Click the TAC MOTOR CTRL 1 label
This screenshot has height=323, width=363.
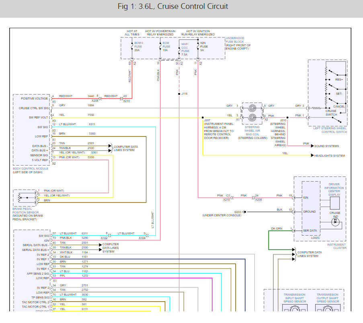[x=35, y=307]
